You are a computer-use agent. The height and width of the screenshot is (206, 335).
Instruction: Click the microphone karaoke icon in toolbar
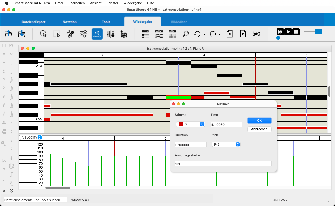click(x=70, y=34)
